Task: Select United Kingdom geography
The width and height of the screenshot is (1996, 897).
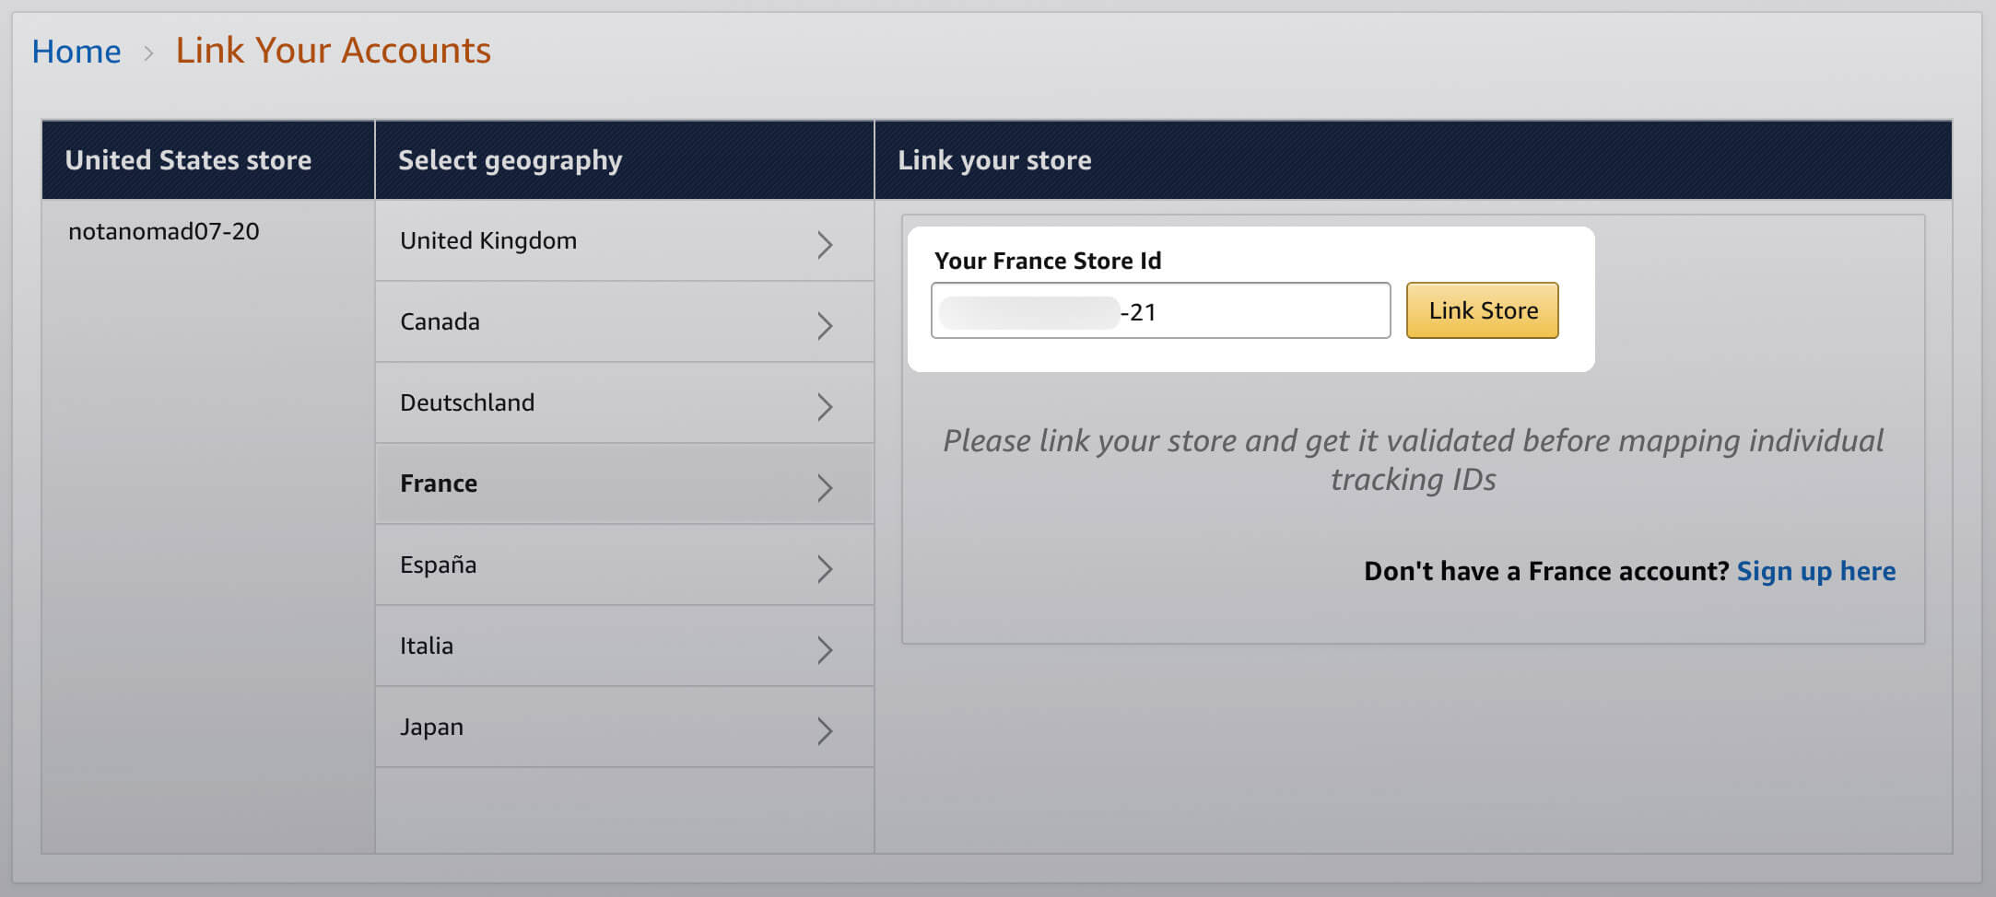Action: point(488,240)
